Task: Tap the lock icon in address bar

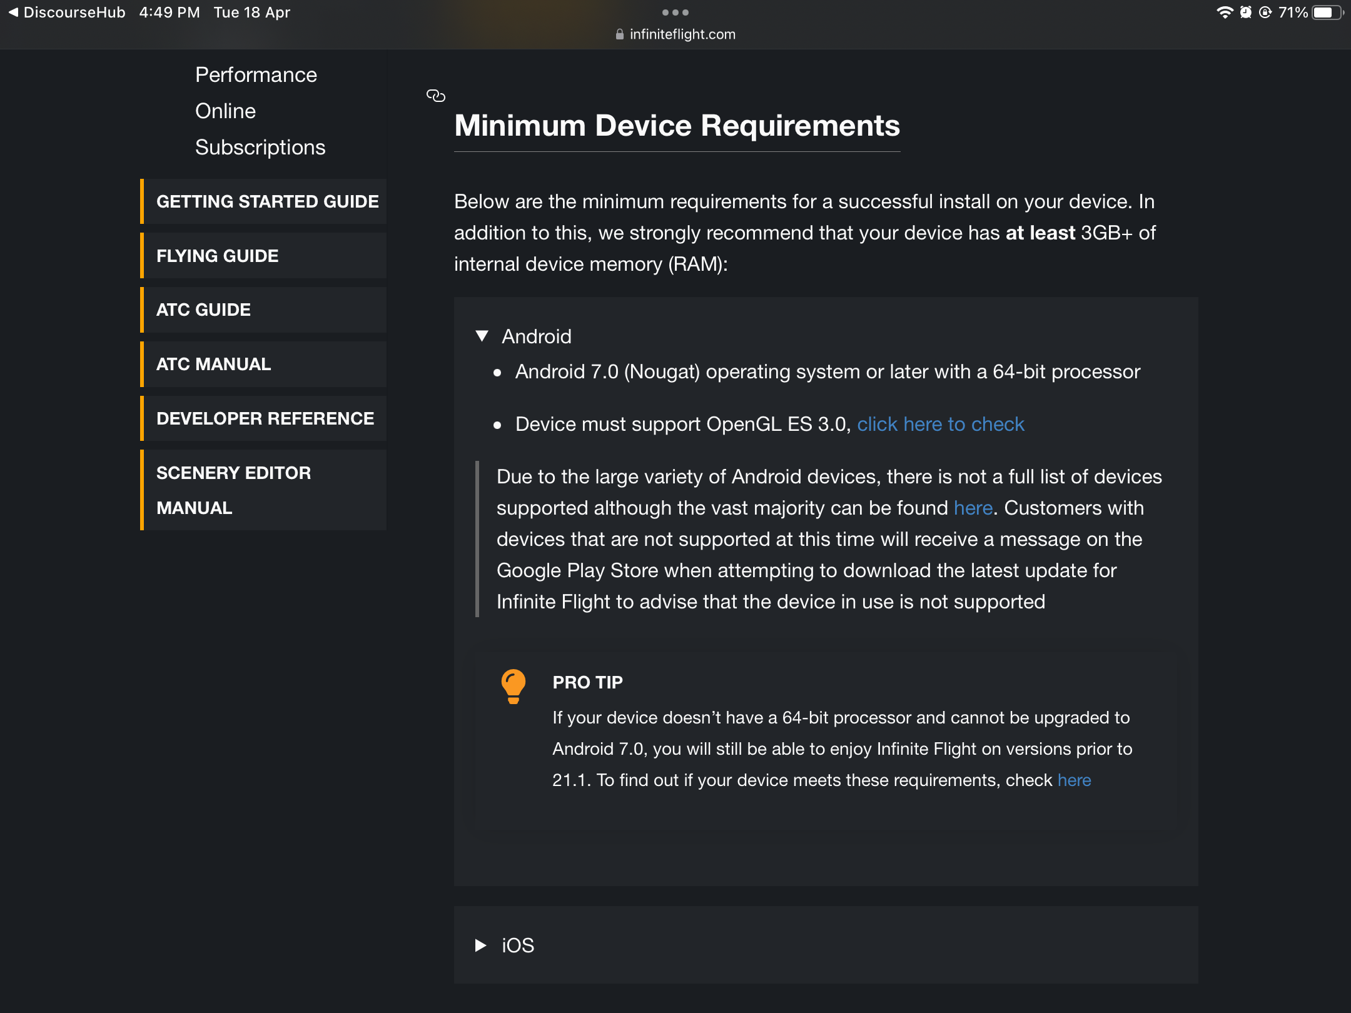Action: tap(619, 34)
